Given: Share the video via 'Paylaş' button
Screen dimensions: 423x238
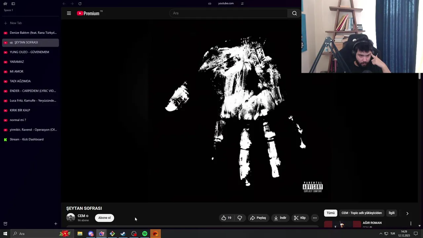Looking at the screenshot, I should coord(258,218).
